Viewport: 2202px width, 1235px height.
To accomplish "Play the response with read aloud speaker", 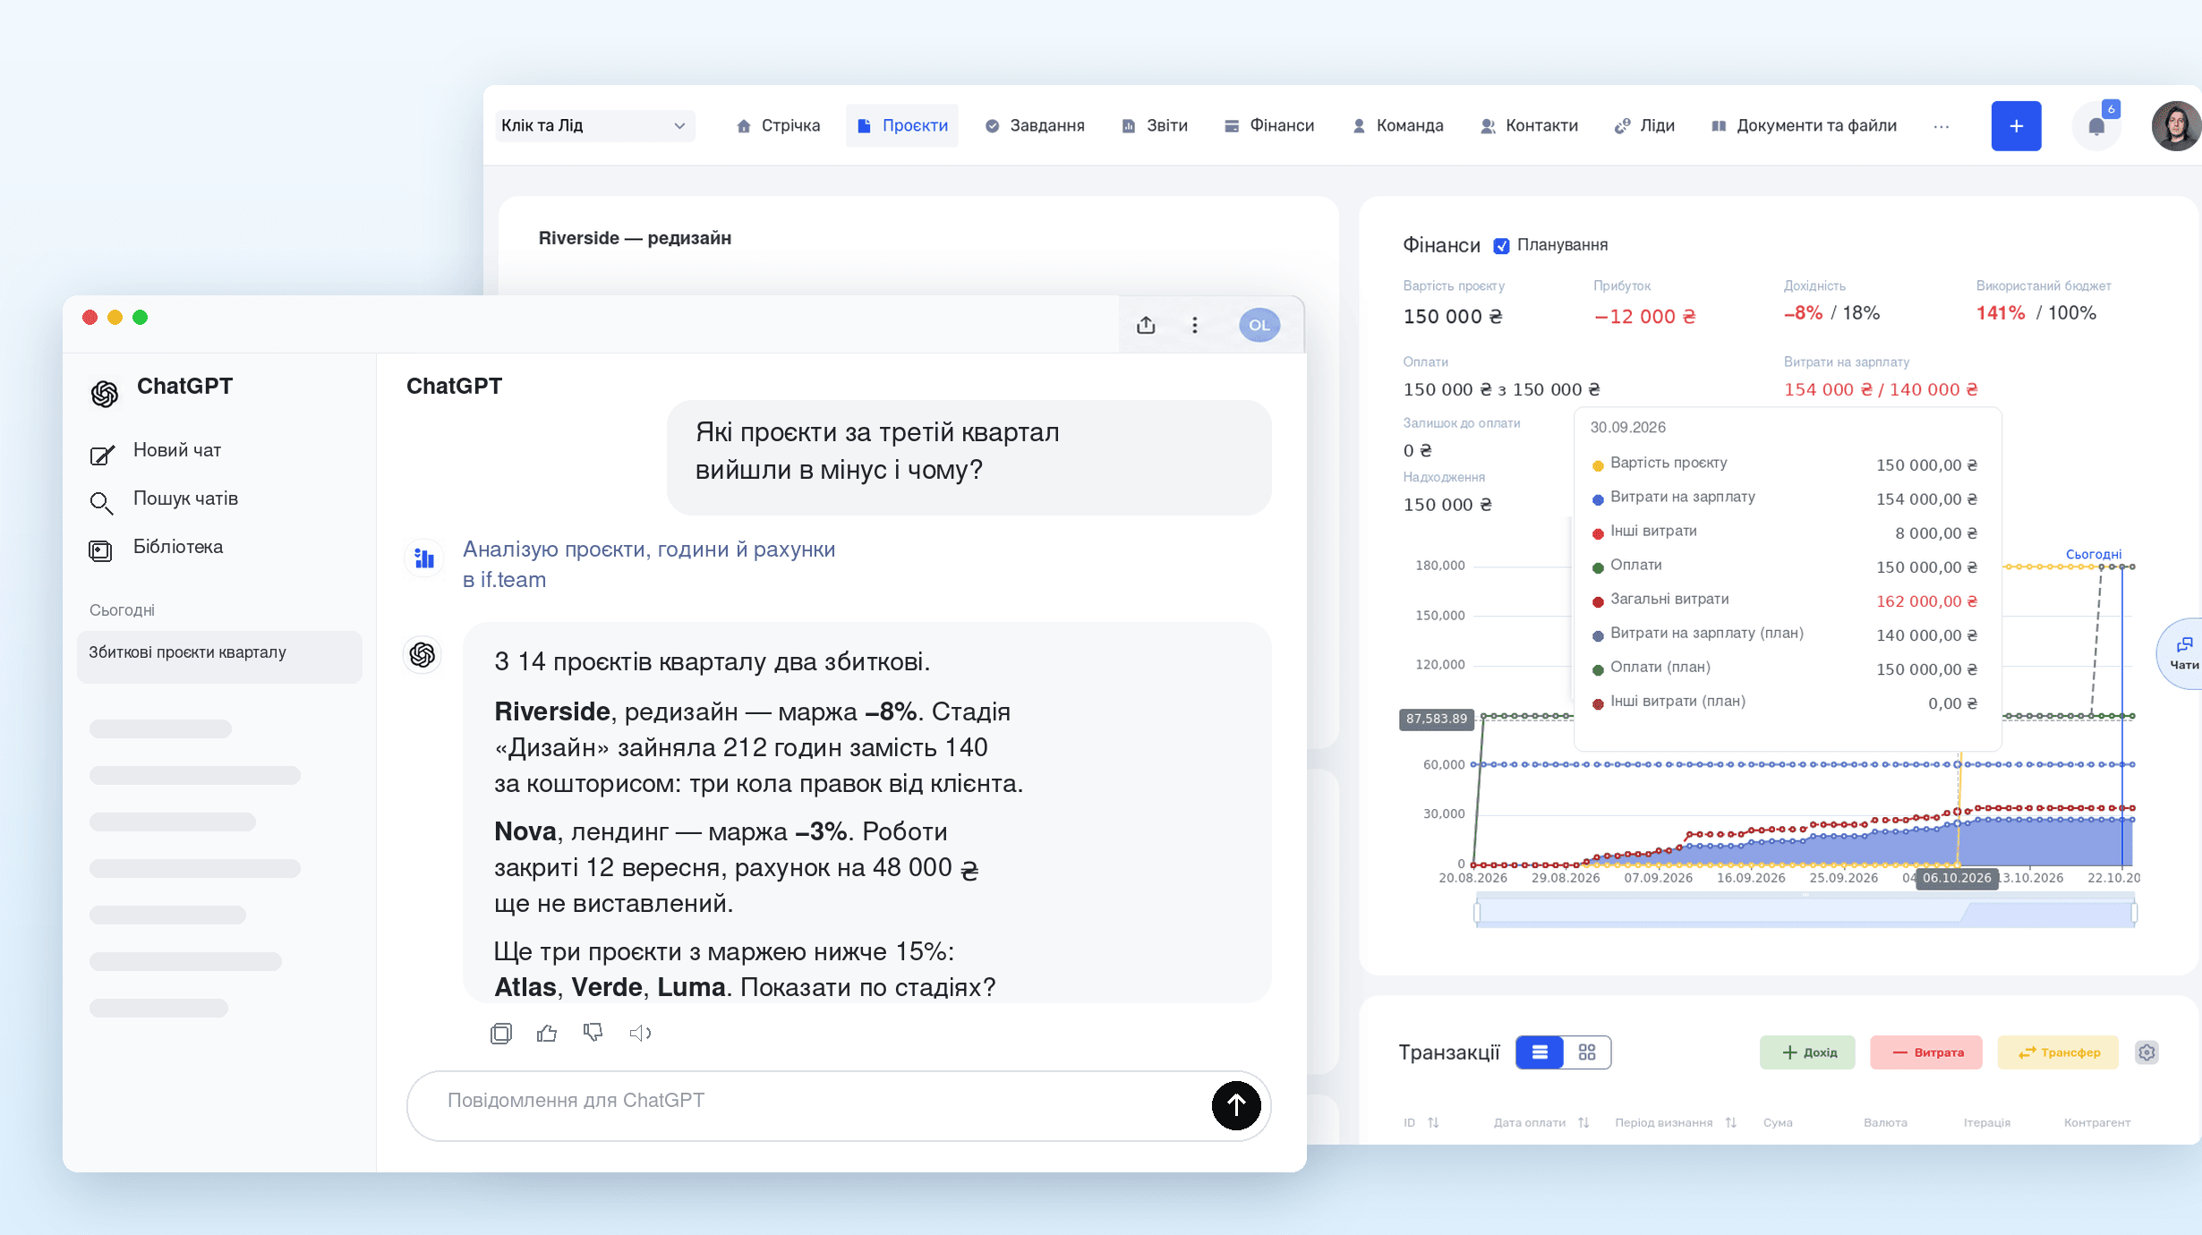I will click(640, 1034).
